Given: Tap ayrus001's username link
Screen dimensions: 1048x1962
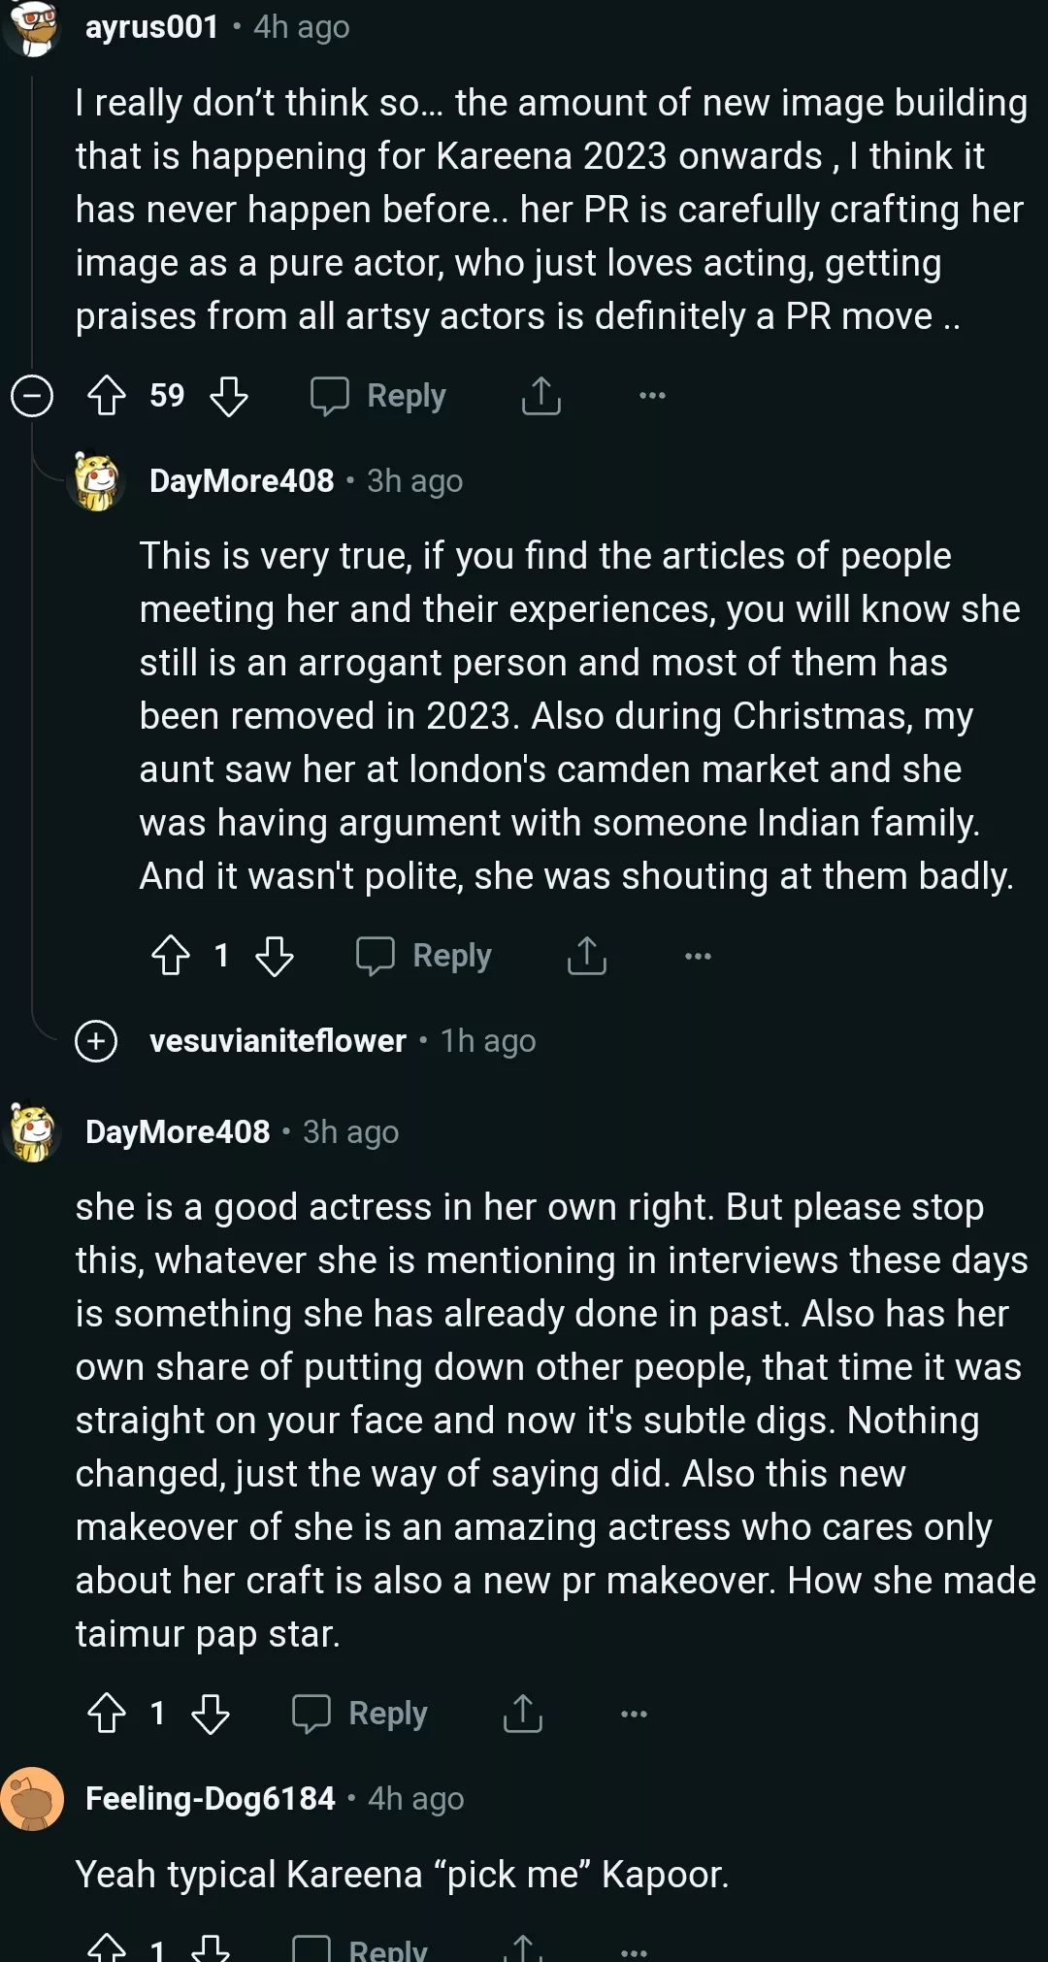Looking at the screenshot, I should click(x=151, y=27).
